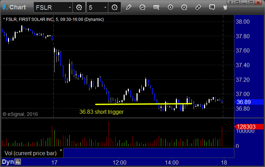The image size is (265, 167).
Task: Click the Chart window title icon
Action: click(5, 7)
